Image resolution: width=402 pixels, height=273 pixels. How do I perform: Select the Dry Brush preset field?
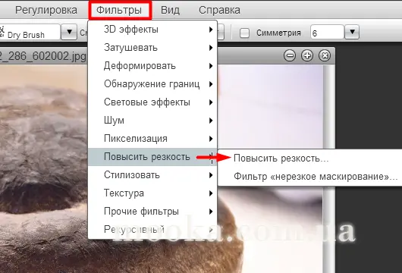point(30,33)
